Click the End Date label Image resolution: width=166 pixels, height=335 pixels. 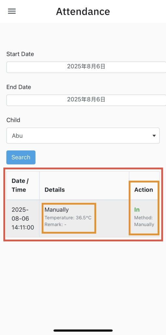(x=19, y=87)
